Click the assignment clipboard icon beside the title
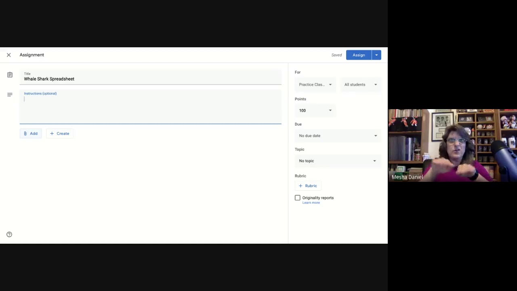Viewport: 517px width, 291px height. [10, 75]
